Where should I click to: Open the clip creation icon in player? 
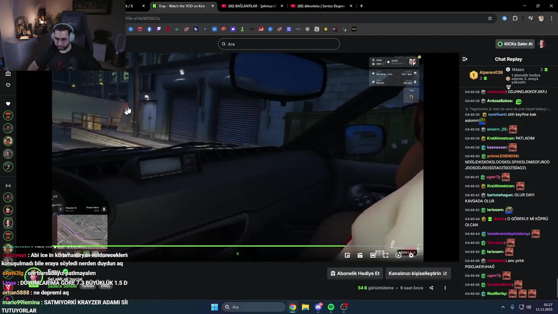point(360,255)
